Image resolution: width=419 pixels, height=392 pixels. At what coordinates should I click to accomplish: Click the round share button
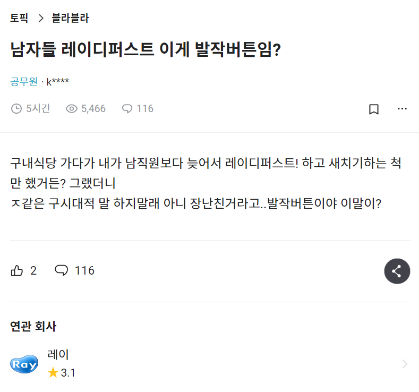point(397,271)
